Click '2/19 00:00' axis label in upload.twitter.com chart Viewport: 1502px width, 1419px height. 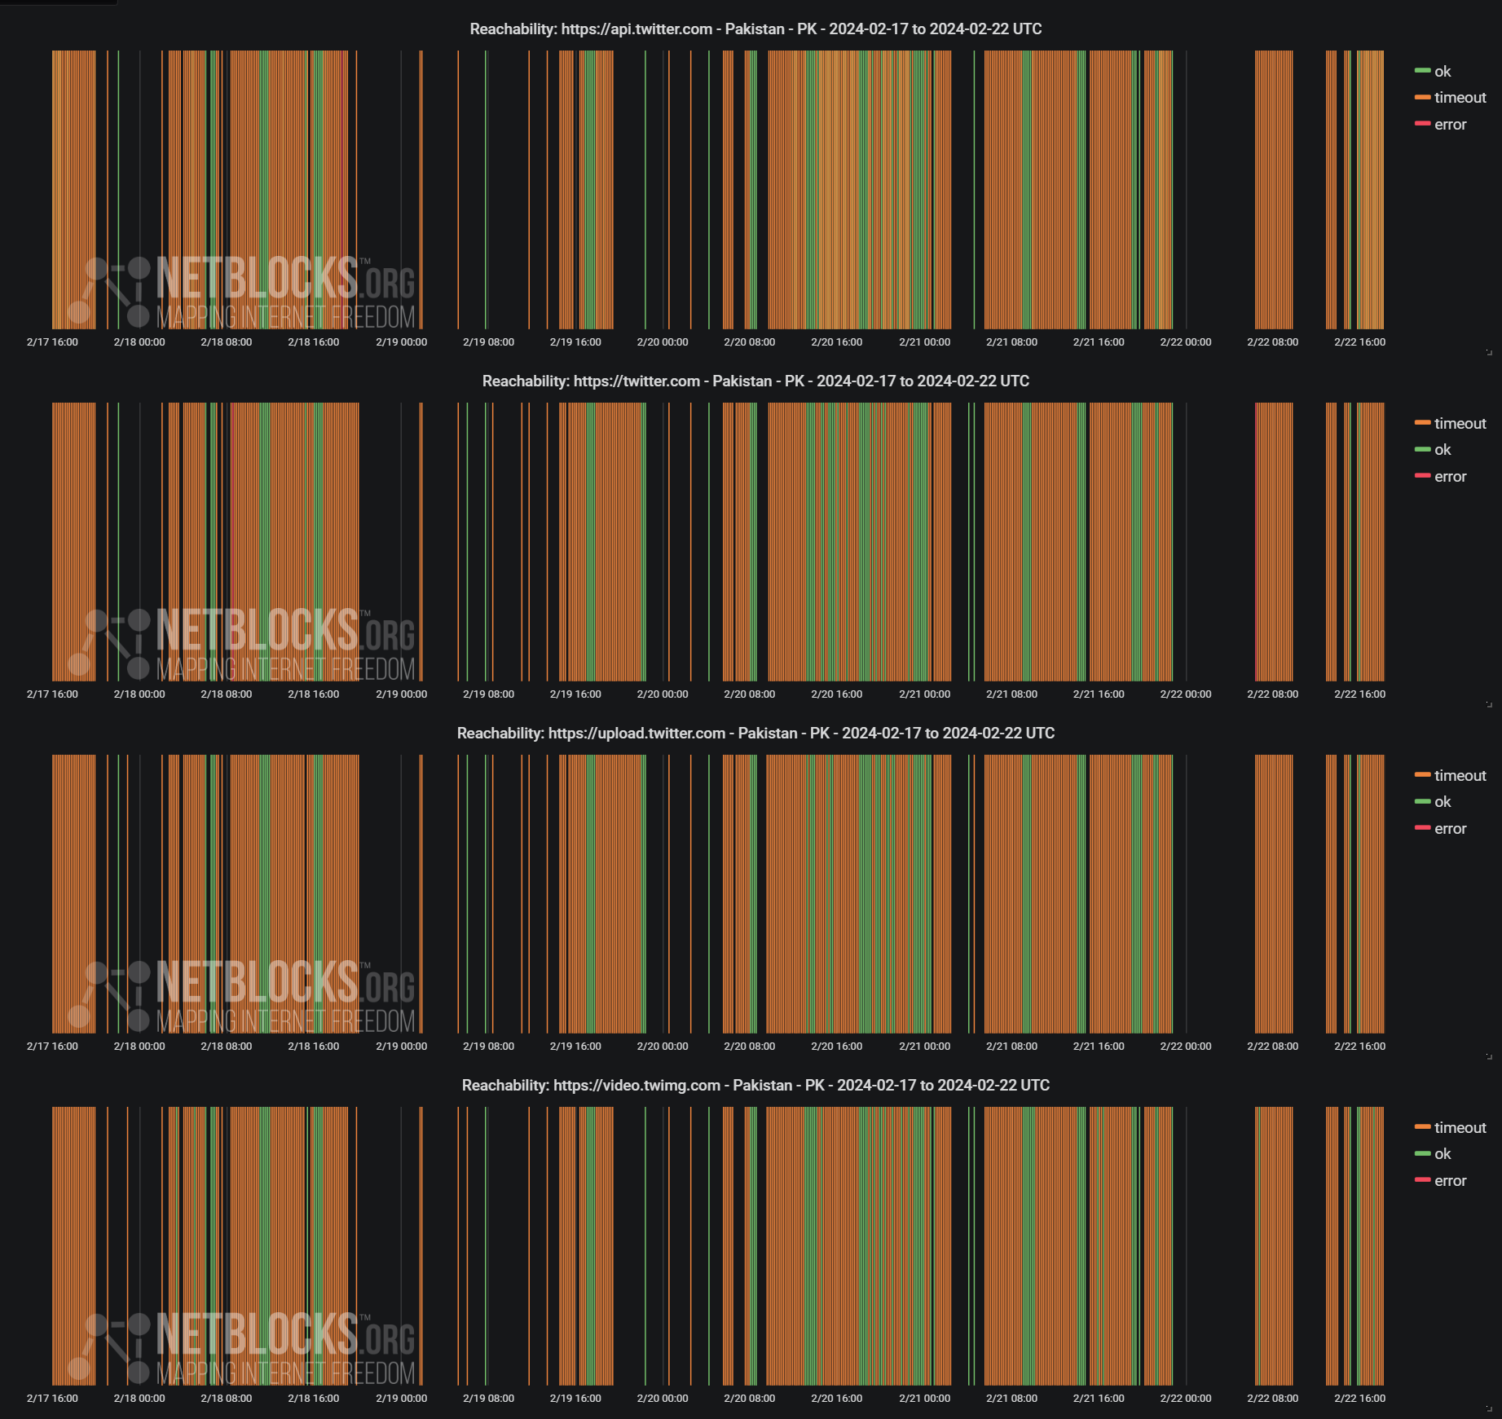coord(401,1047)
